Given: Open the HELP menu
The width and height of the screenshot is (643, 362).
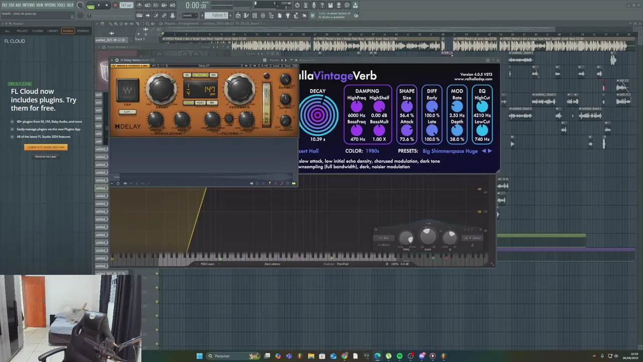Looking at the screenshot, I should pos(70,5).
